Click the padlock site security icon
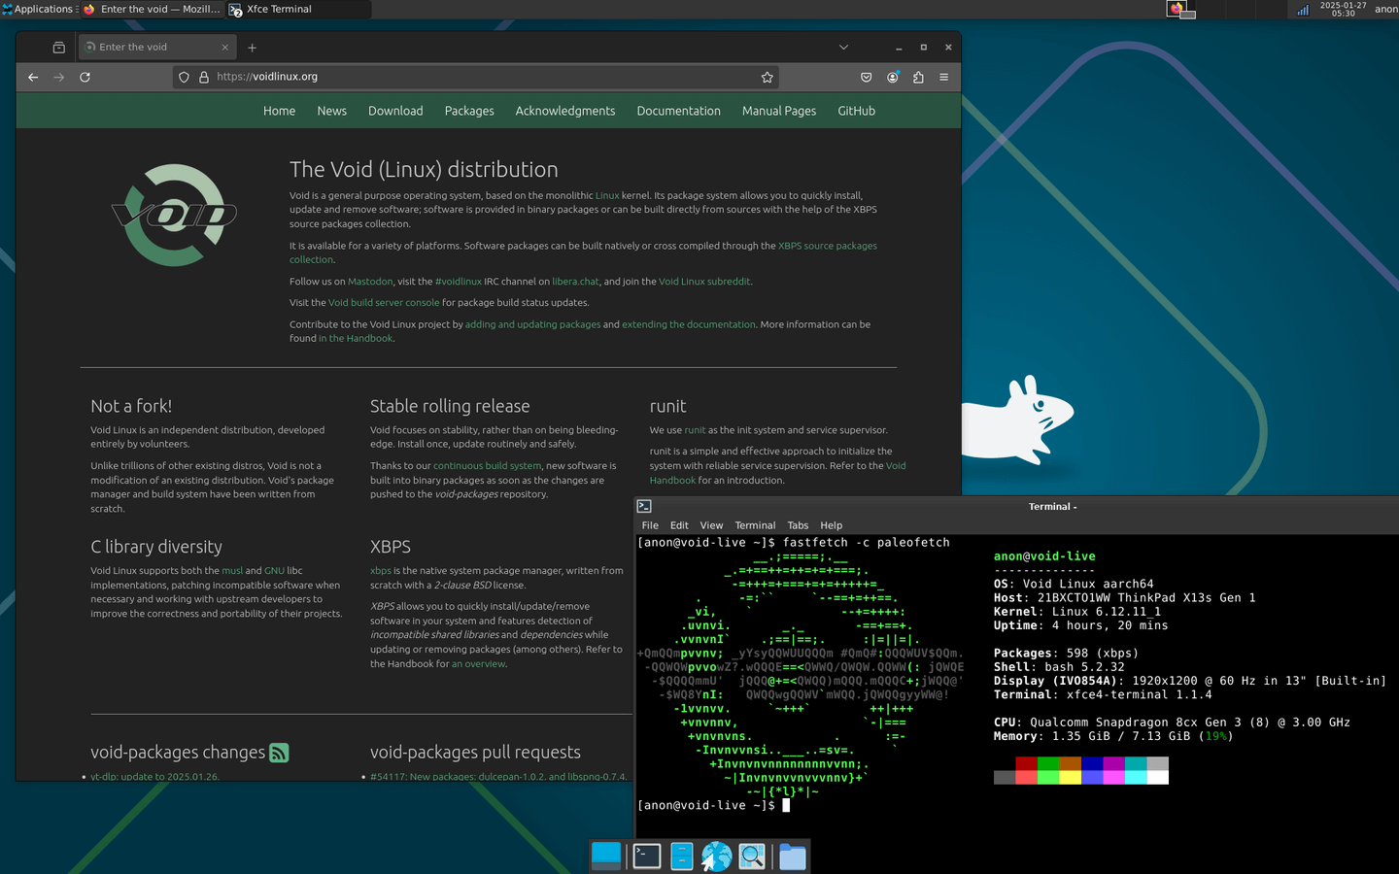This screenshot has width=1399, height=874. click(x=201, y=77)
